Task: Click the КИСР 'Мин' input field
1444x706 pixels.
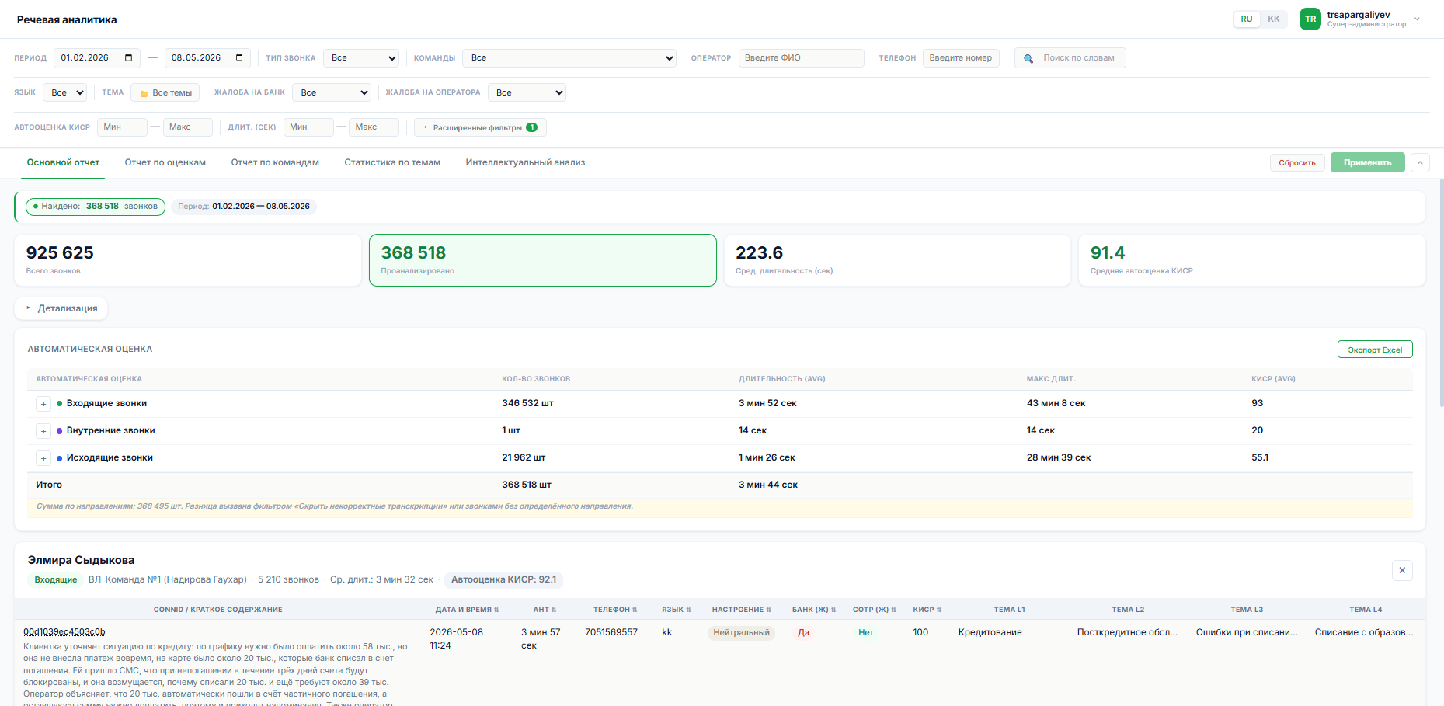Action: (x=122, y=127)
